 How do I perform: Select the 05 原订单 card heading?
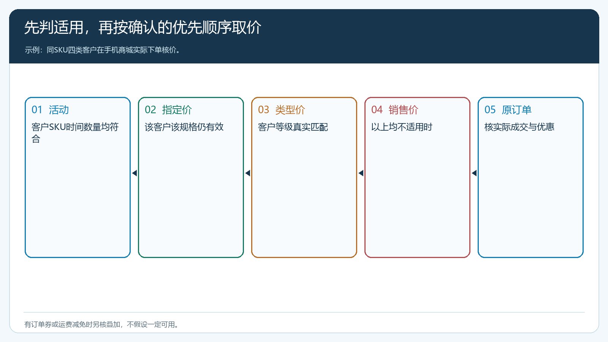(x=508, y=110)
